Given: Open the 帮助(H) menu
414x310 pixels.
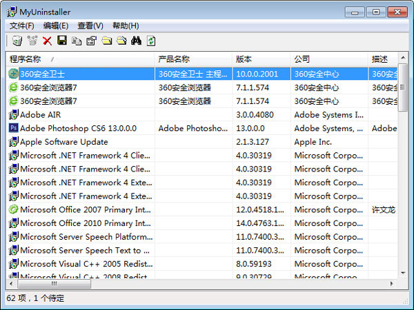Looking at the screenshot, I should [126, 26].
